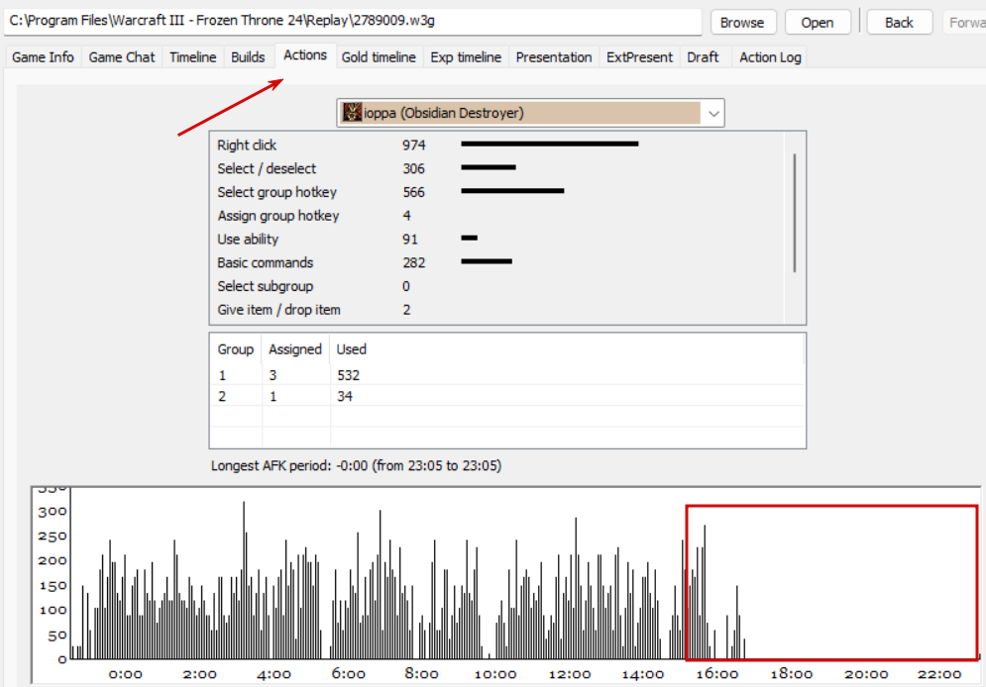The height and width of the screenshot is (687, 986).
Task: Click the Browse button
Action: point(742,23)
